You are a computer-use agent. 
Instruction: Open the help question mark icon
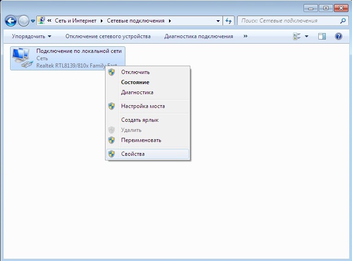339,36
